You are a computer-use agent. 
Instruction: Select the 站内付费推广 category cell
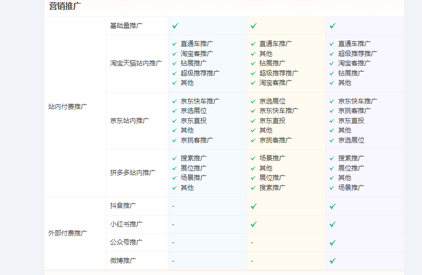[75, 106]
